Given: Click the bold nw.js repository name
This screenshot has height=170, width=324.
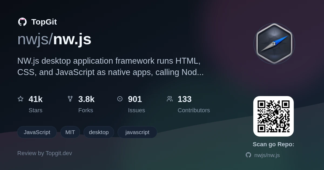Looking at the screenshot, I should click(x=72, y=39).
